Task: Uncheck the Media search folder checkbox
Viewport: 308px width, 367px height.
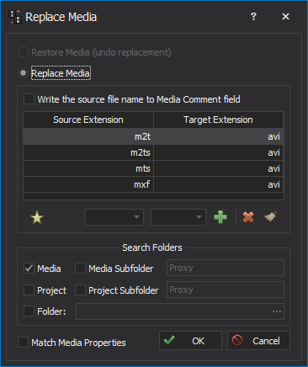Action: [x=29, y=269]
